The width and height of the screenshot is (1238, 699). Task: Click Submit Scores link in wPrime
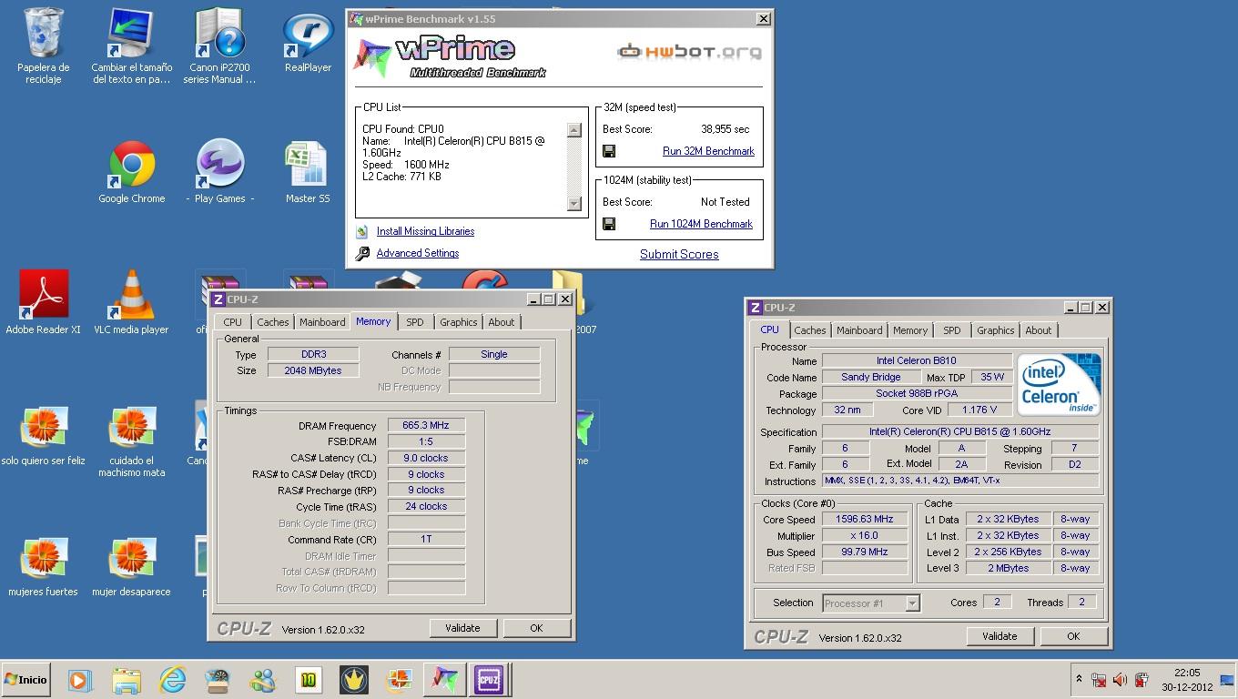click(679, 255)
